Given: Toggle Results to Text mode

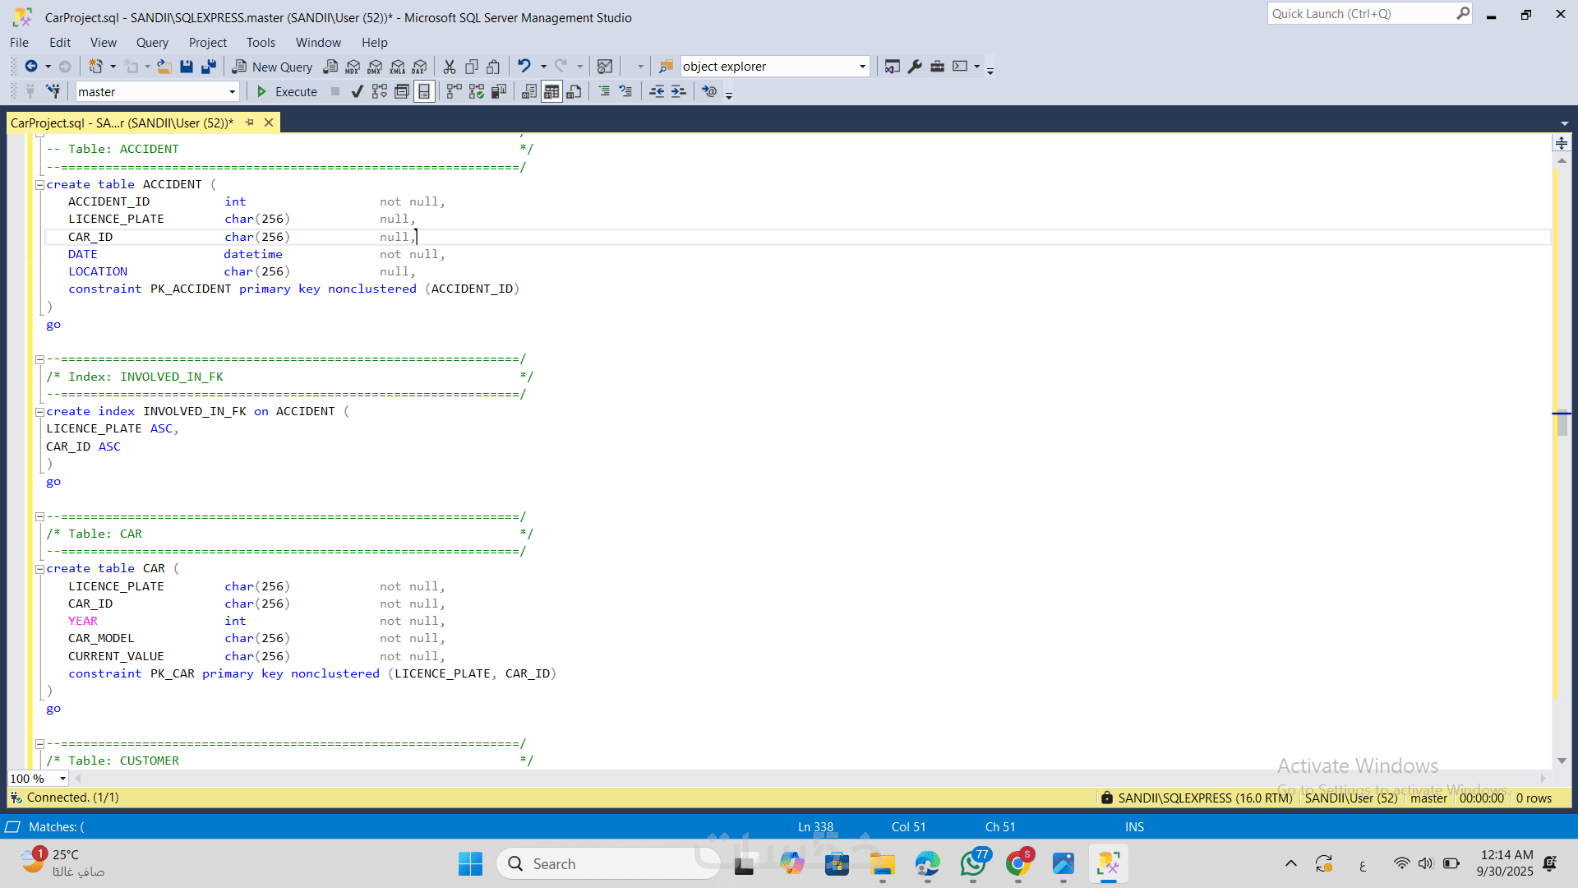Looking at the screenshot, I should tap(529, 91).
